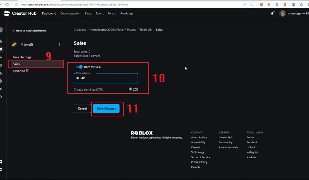Image resolution: width=309 pixels, height=180 pixels.
Task: Bookmark page with the star icon
Action: 252,5
